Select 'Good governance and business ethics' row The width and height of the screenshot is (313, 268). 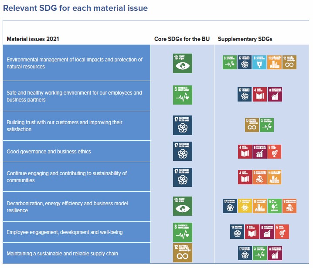[x=76, y=151]
